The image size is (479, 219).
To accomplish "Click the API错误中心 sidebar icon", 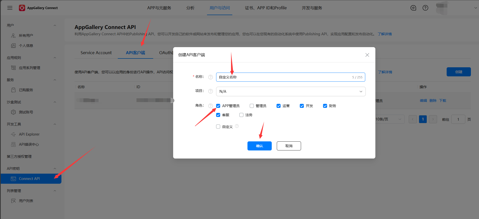I will [x=13, y=144].
